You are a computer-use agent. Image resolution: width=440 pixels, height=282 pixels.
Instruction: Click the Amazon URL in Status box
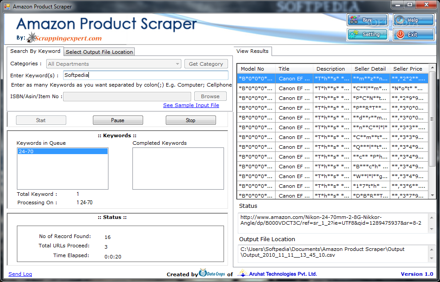(x=331, y=220)
